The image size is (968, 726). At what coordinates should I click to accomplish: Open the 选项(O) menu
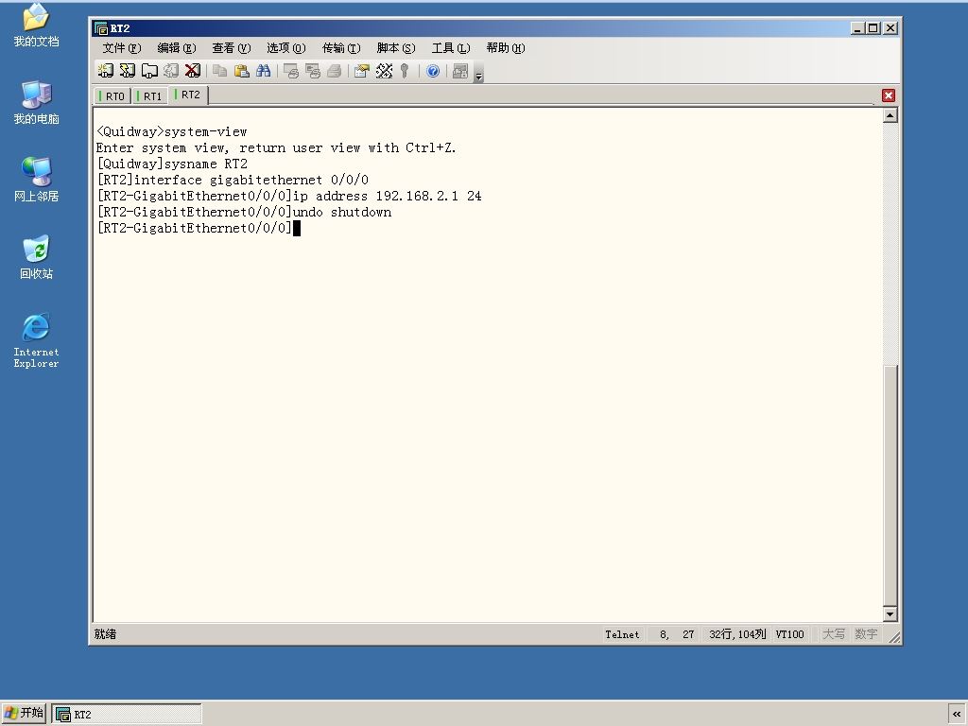[286, 48]
